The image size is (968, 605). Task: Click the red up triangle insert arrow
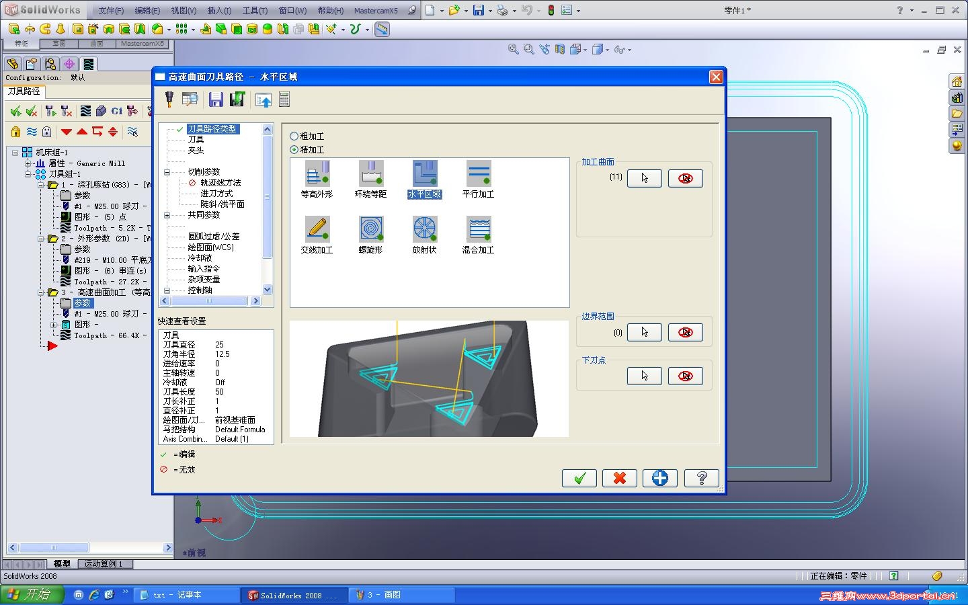(82, 132)
